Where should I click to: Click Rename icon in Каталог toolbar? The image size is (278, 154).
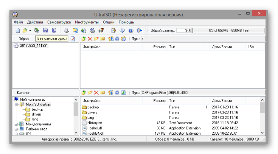(x=102, y=92)
